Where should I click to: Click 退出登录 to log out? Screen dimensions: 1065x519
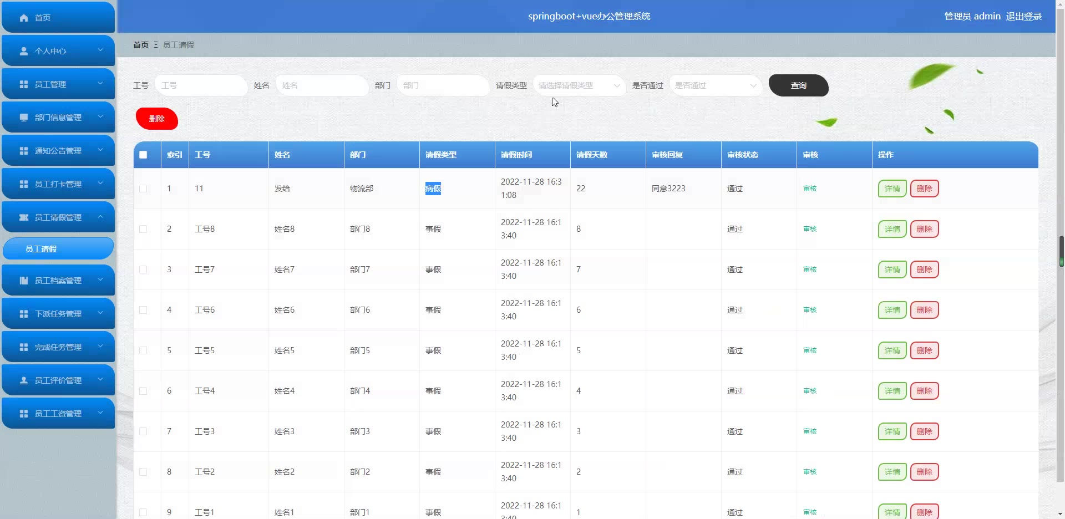(x=1023, y=17)
